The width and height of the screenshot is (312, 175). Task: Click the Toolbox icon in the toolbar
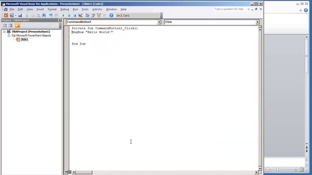point(104,15)
